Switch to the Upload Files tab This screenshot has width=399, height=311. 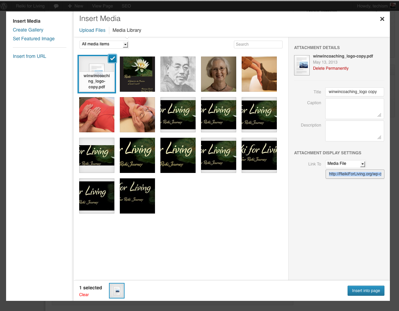tap(92, 30)
